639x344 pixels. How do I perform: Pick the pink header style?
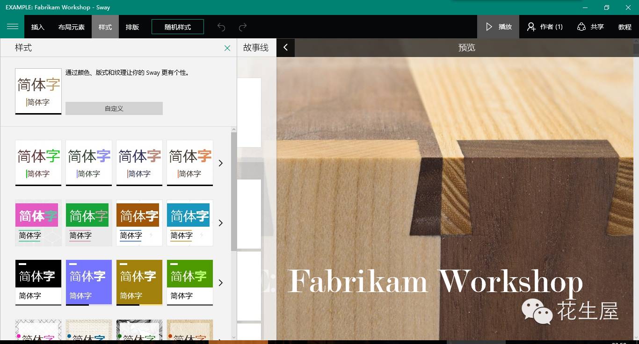[x=38, y=223]
